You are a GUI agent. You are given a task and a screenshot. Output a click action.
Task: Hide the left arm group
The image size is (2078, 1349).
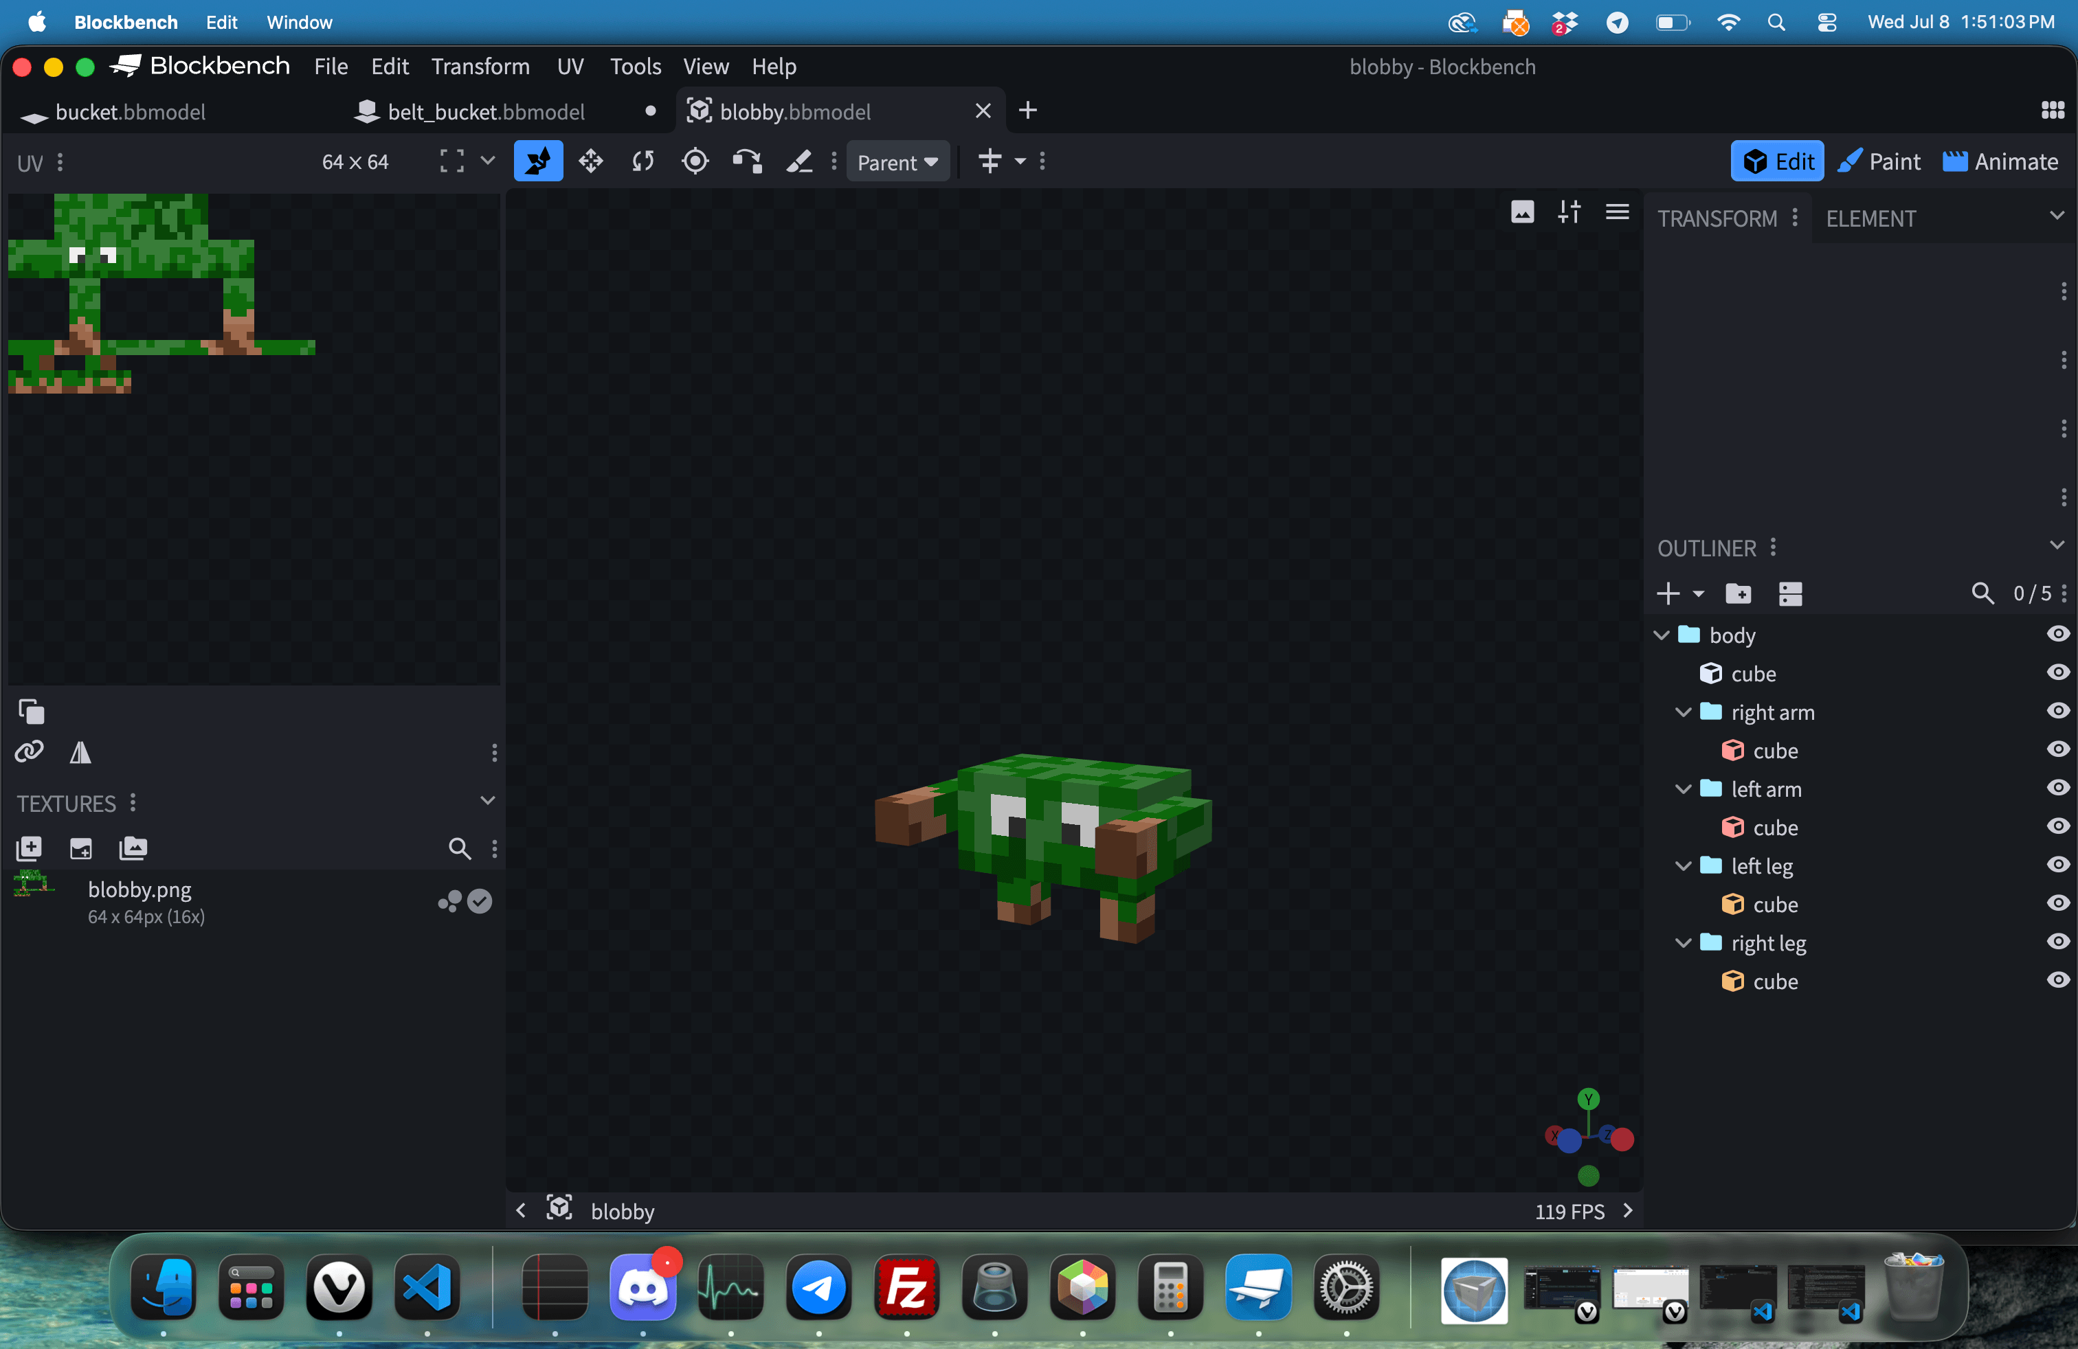(x=2058, y=788)
